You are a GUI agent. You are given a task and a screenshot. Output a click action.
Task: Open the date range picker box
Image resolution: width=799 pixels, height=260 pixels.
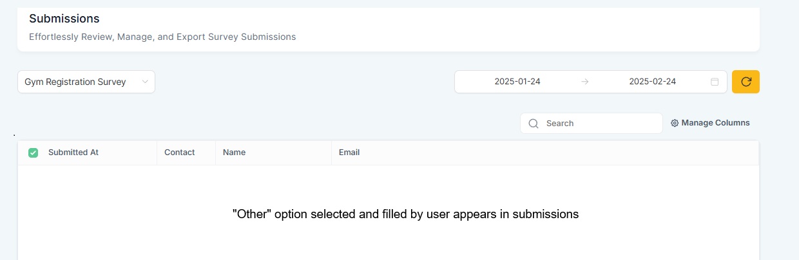pos(591,82)
